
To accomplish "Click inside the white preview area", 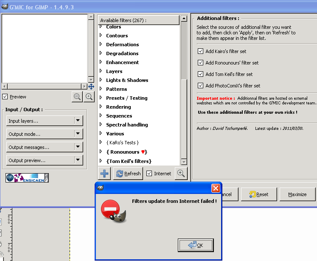I will (45, 48).
